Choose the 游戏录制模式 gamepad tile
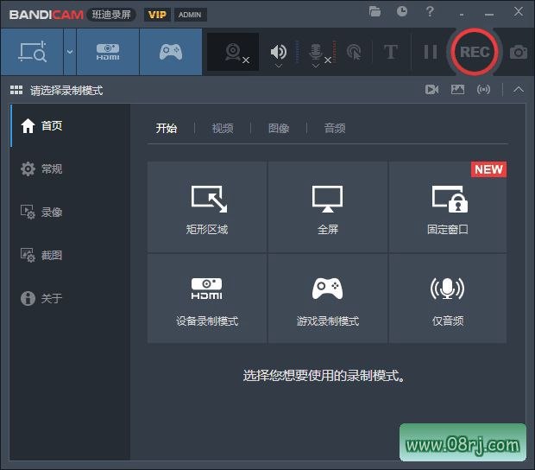The image size is (535, 470). click(x=328, y=299)
